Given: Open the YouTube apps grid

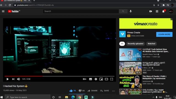Looking at the screenshot, I should pyautogui.click(x=157, y=11).
